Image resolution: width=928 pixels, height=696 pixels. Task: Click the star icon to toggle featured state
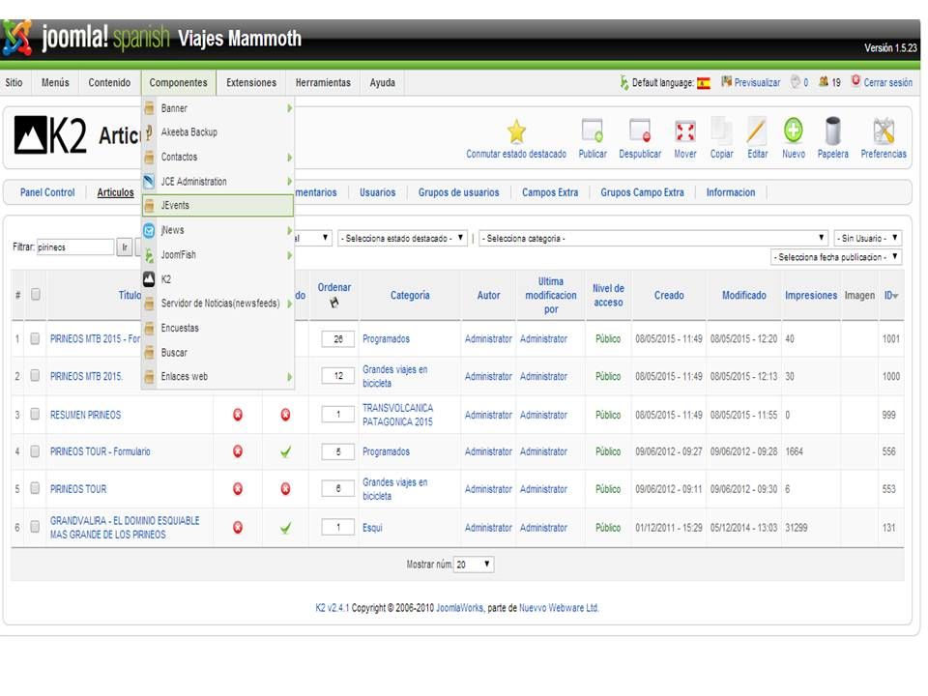[x=516, y=131]
